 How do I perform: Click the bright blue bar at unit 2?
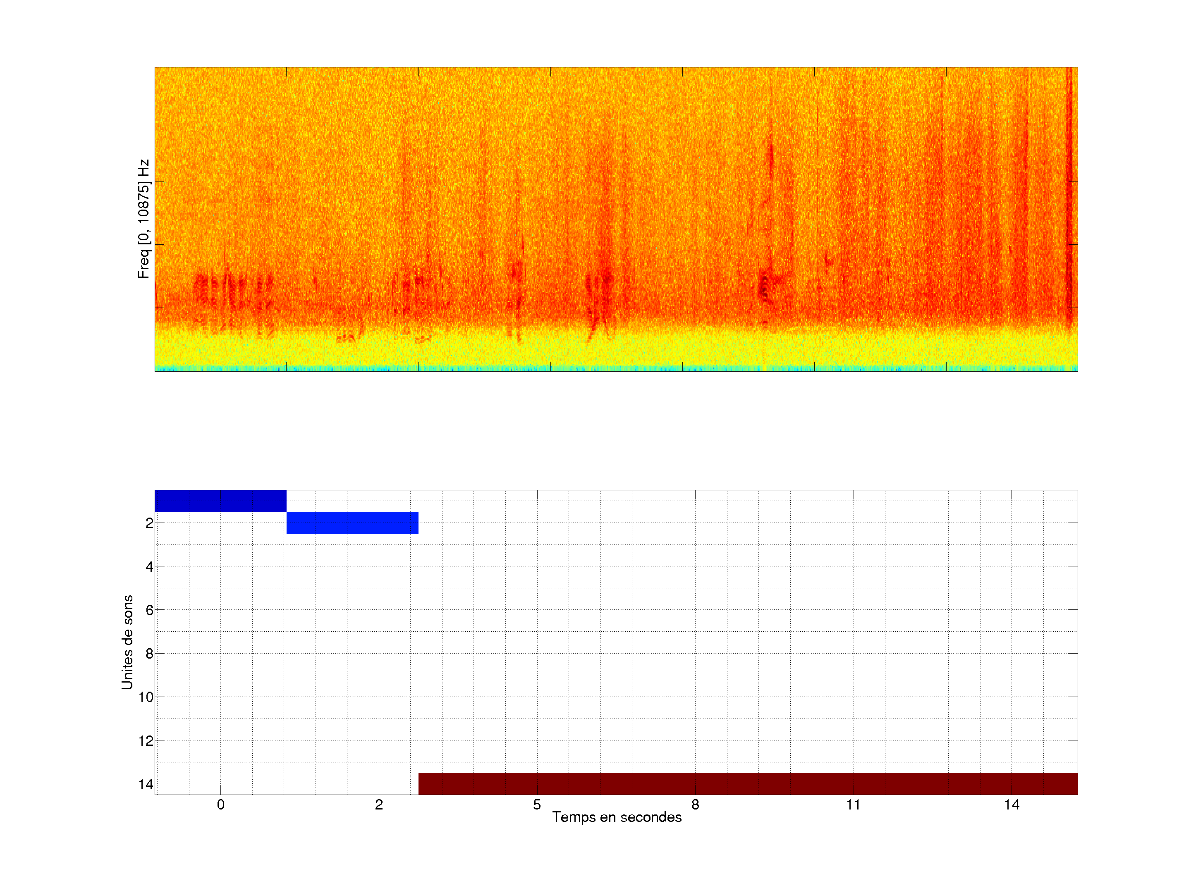click(x=352, y=523)
